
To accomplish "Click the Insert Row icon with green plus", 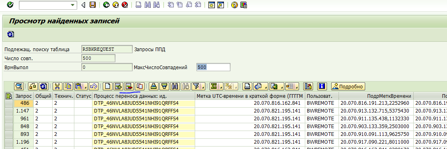I will tap(118, 86).
